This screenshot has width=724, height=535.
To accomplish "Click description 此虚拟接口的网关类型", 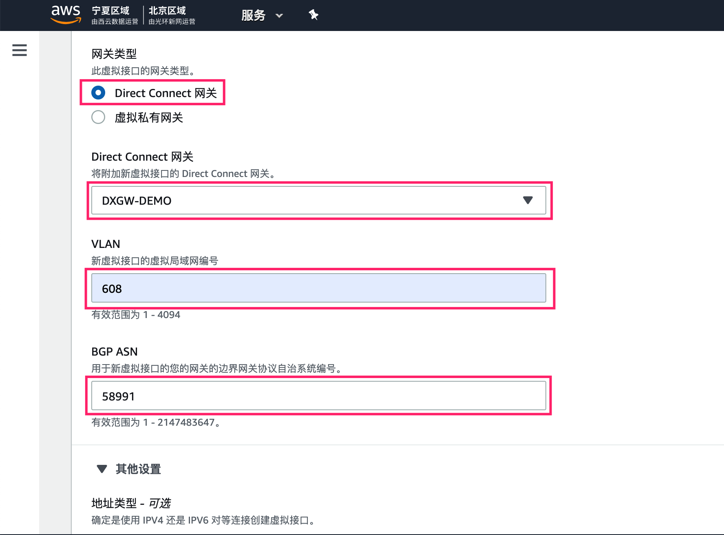I will [x=143, y=71].
